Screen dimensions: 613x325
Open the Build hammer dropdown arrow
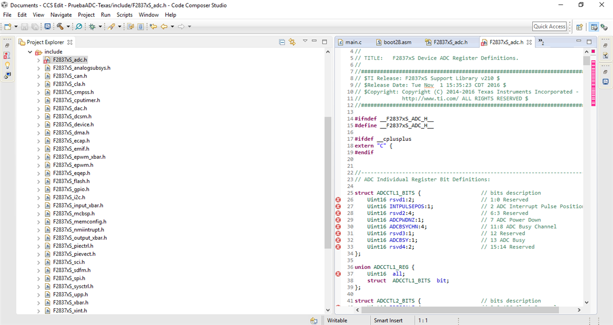pyautogui.click(x=68, y=27)
